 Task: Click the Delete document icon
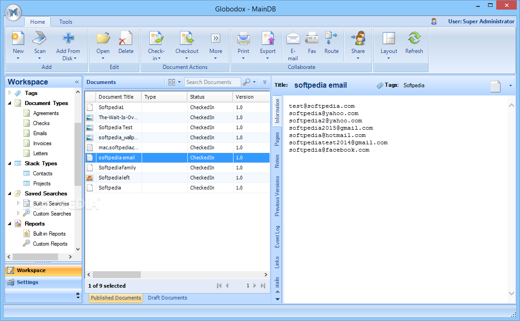(126, 38)
